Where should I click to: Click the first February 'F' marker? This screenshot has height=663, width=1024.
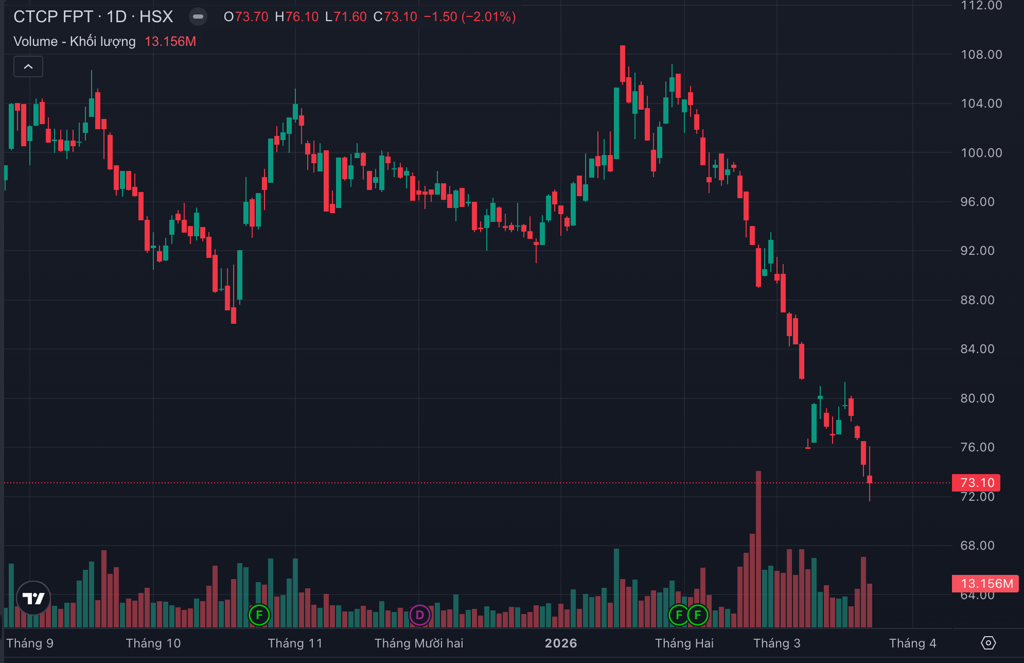tap(679, 615)
